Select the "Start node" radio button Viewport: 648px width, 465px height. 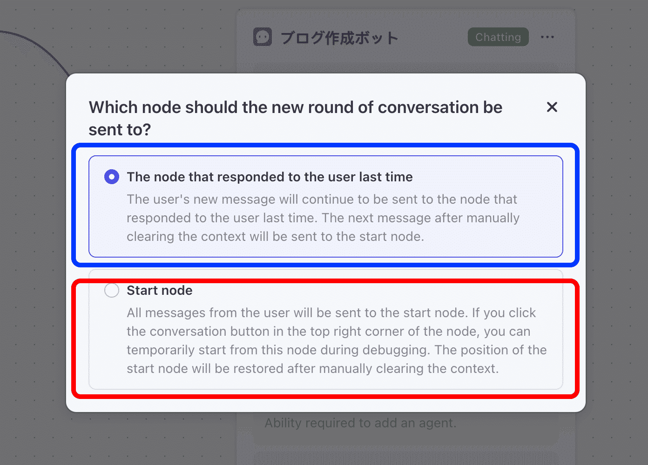pos(112,291)
